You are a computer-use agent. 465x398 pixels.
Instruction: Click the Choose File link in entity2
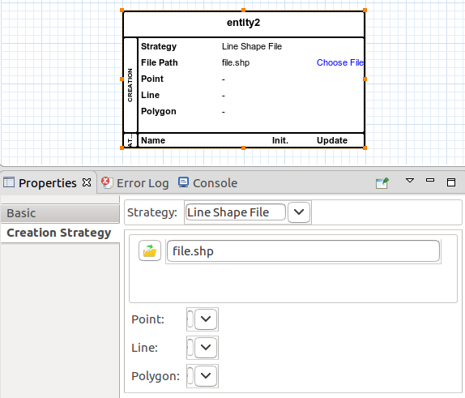(x=340, y=62)
